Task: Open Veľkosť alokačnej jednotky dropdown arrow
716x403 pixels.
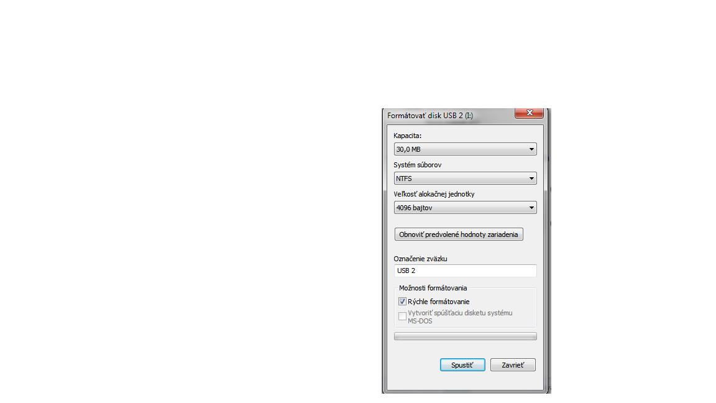Action: [x=531, y=208]
